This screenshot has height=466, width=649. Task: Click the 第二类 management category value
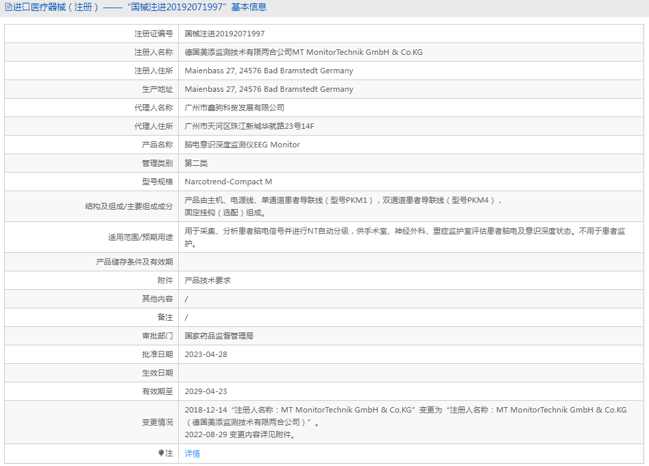[196, 163]
